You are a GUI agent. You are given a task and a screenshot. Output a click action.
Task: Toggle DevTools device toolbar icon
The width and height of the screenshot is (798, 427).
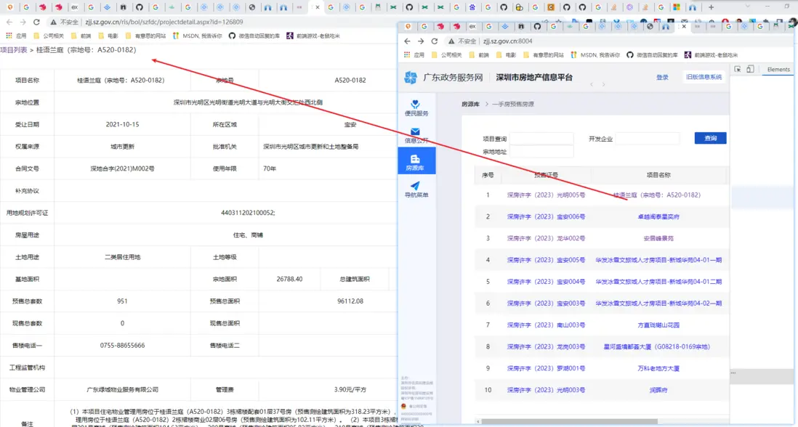[750, 69]
